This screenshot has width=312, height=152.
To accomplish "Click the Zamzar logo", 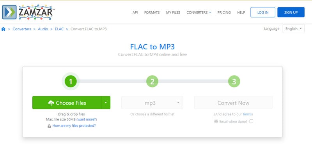I will tap(28, 12).
